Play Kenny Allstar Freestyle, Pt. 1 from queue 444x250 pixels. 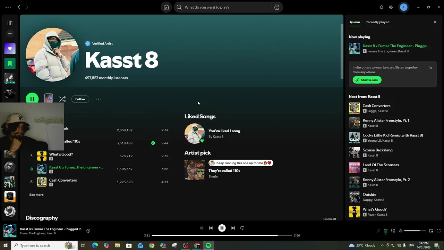click(393, 123)
